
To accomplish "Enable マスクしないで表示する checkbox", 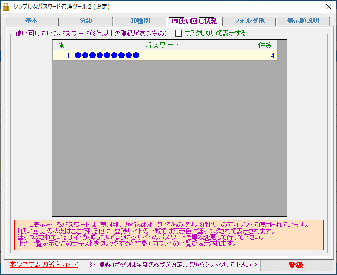I will [179, 33].
